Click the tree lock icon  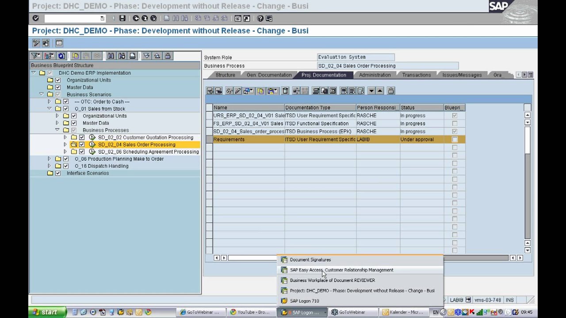pyautogui.click(x=168, y=56)
